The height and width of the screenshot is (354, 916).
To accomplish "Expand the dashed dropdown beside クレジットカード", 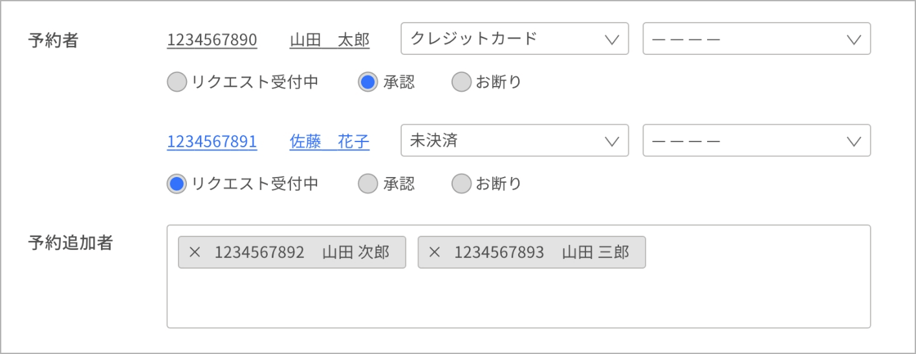I will click(x=756, y=39).
